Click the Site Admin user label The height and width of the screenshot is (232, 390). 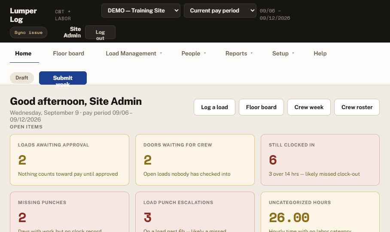coord(72,32)
